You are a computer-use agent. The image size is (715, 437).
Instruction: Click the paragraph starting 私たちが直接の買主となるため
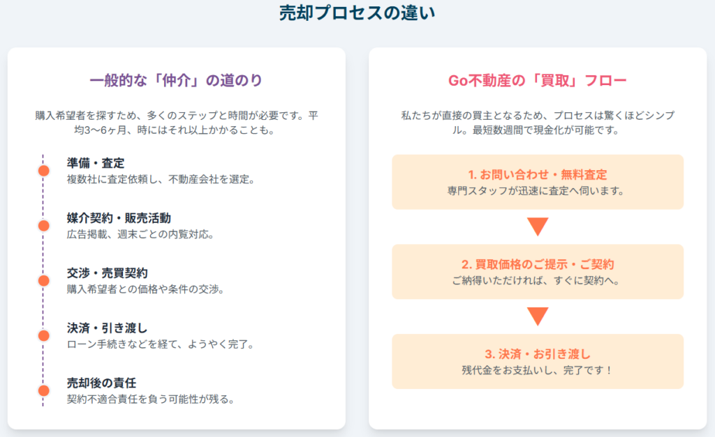(x=538, y=123)
